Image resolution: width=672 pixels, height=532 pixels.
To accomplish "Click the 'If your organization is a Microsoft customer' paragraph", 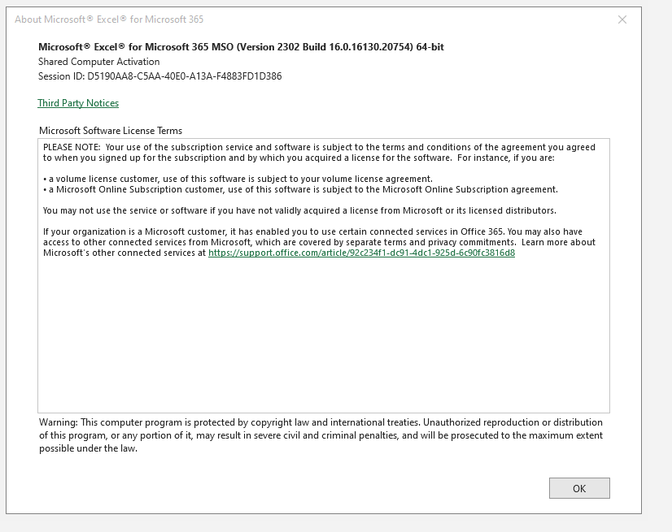I will 319,242.
